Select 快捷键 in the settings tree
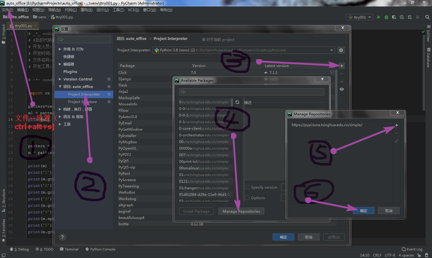This screenshot has width=432, height=258. pos(69,56)
